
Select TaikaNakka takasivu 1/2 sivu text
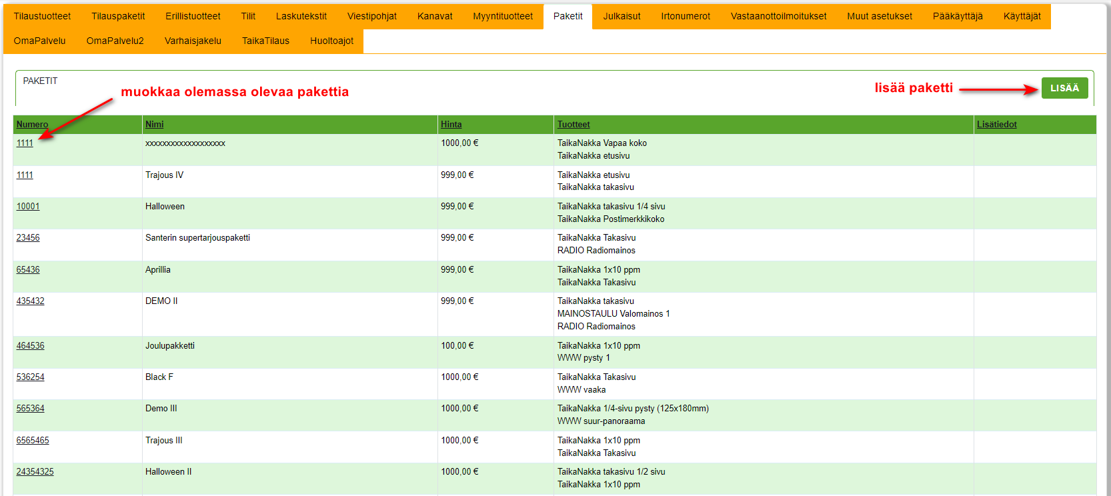pyautogui.click(x=612, y=472)
